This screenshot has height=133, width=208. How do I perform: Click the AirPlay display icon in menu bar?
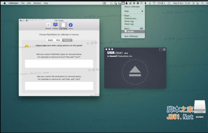[x=198, y=3]
